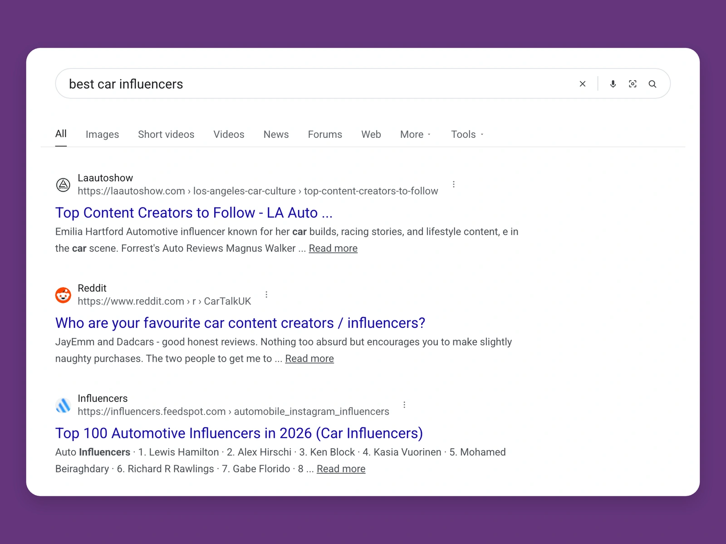This screenshot has width=726, height=544.
Task: Open 'Top Content Creators to Follow - LA Auto' result
Action: [x=194, y=213]
